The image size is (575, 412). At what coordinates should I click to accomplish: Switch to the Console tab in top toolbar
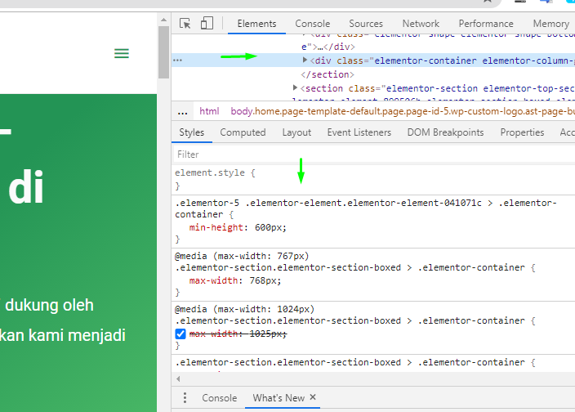(313, 24)
